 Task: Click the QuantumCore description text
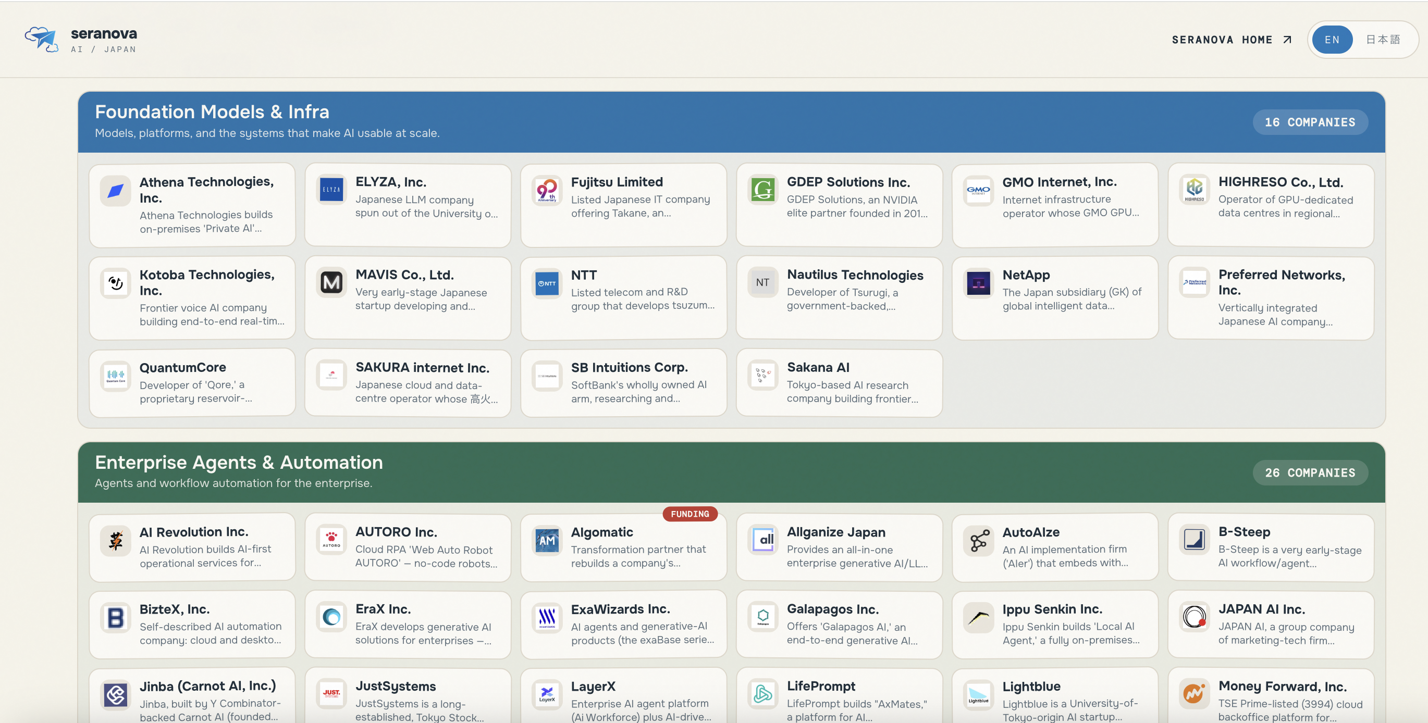click(195, 392)
